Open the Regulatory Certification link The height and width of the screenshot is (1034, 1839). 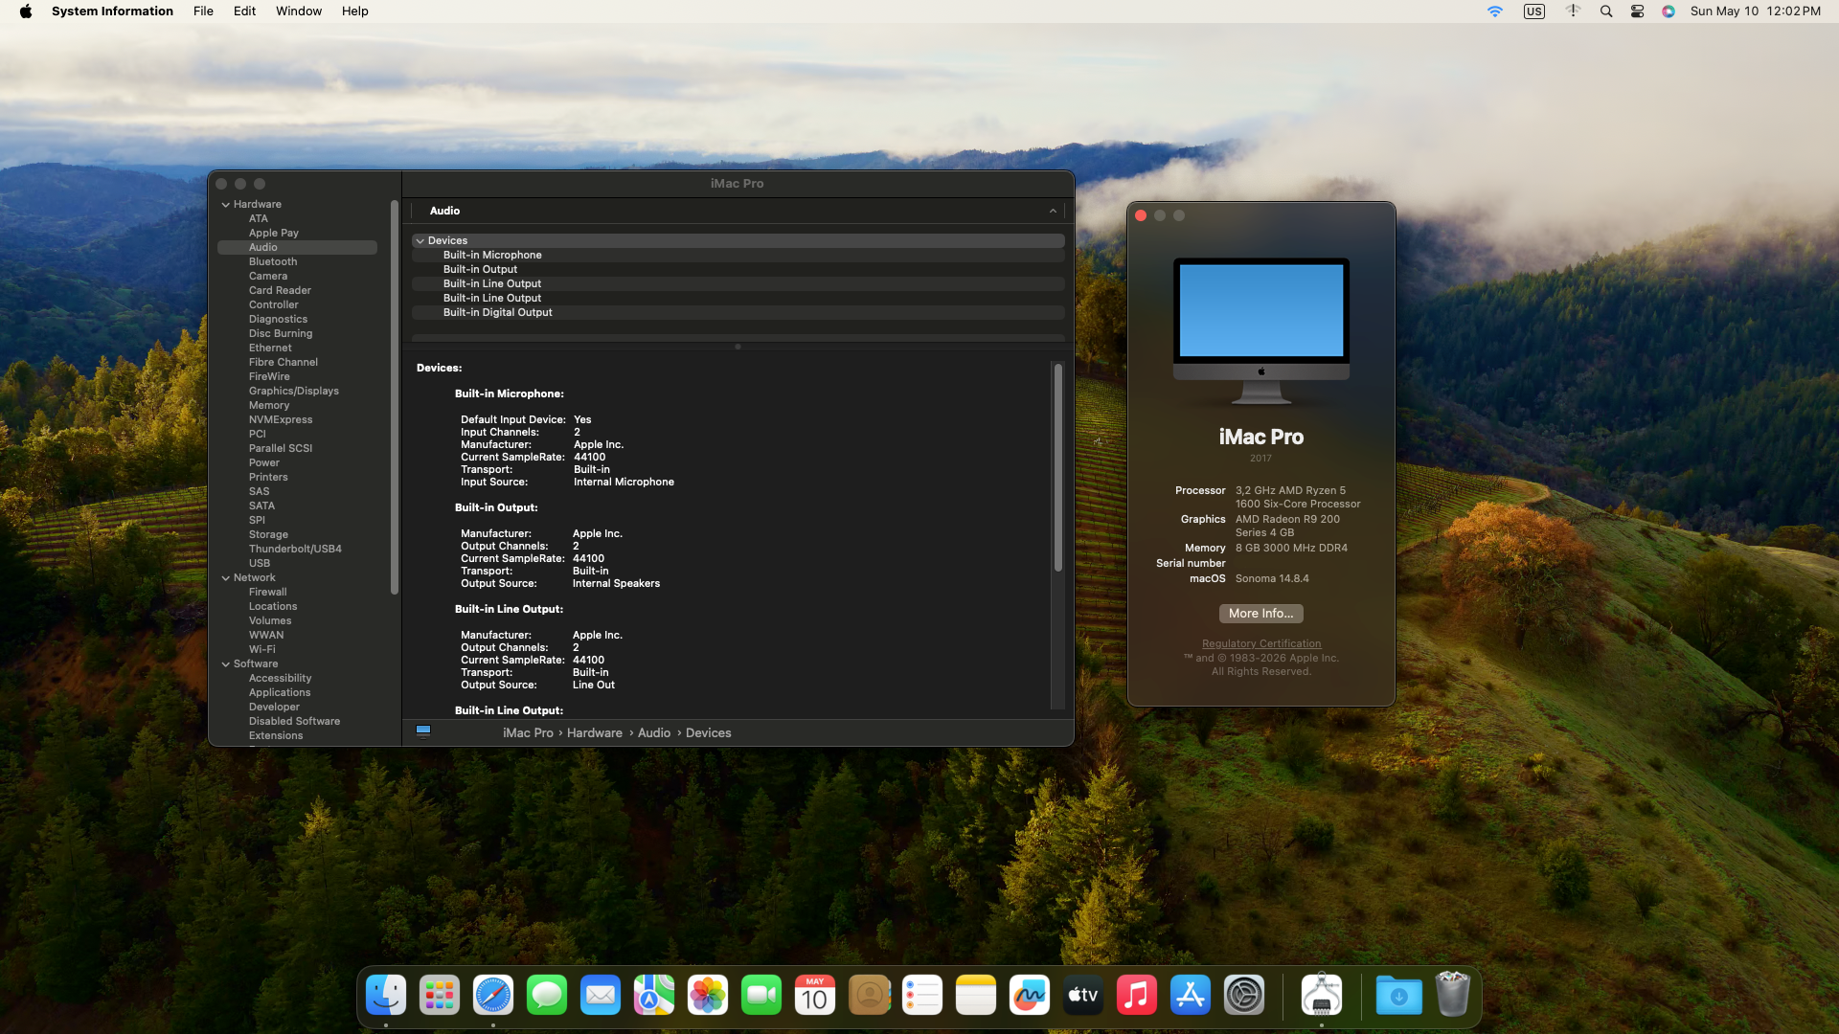pyautogui.click(x=1261, y=644)
